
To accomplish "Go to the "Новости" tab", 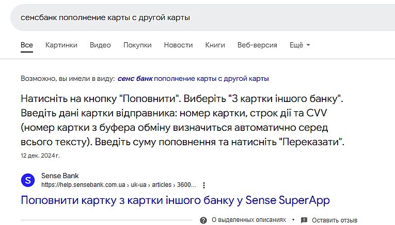I will tap(178, 45).
